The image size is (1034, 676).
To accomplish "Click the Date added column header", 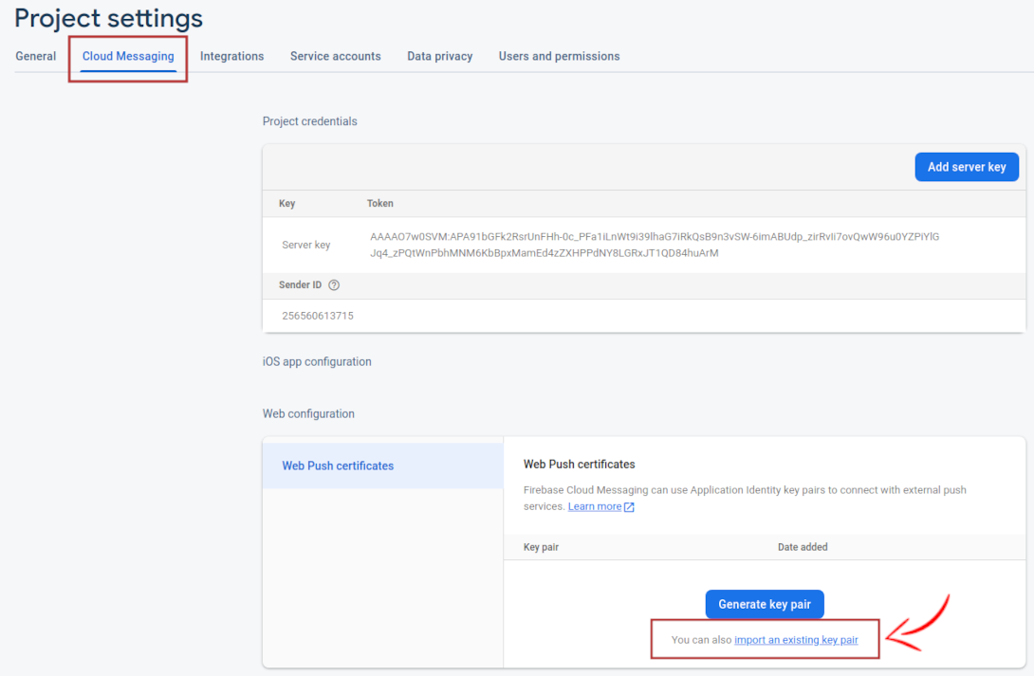I will pos(803,547).
